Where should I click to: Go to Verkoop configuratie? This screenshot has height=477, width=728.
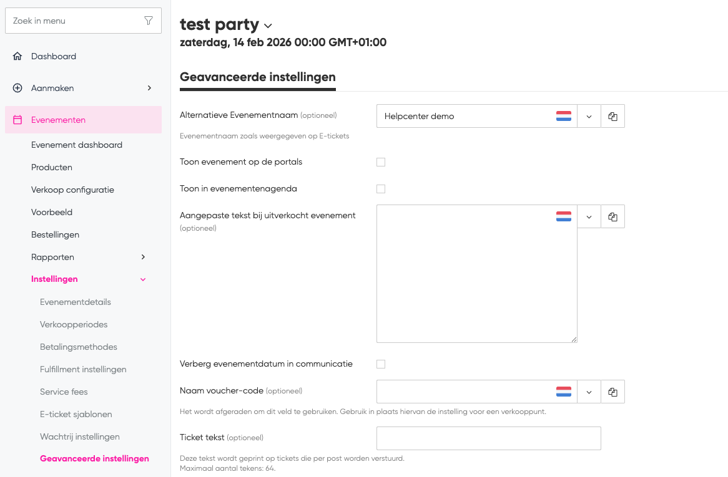coord(72,190)
